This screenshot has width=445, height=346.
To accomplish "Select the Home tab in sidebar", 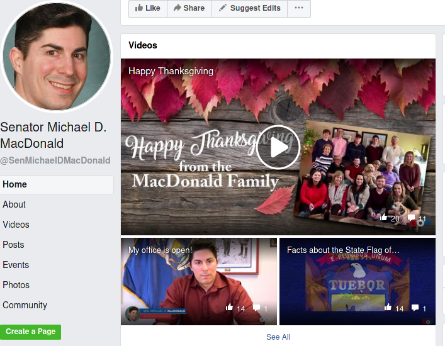I will tap(57, 184).
